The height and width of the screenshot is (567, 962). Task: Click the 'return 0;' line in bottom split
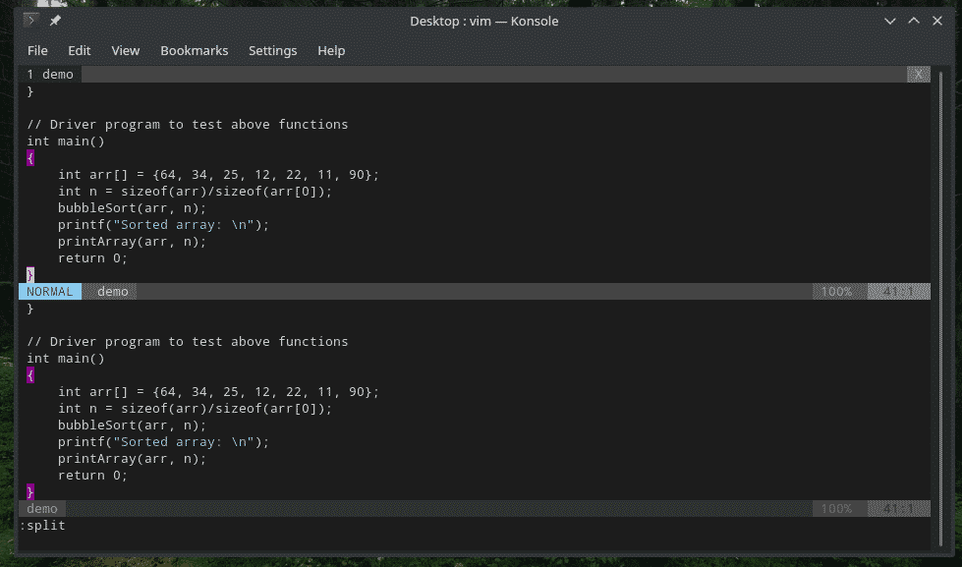(92, 476)
